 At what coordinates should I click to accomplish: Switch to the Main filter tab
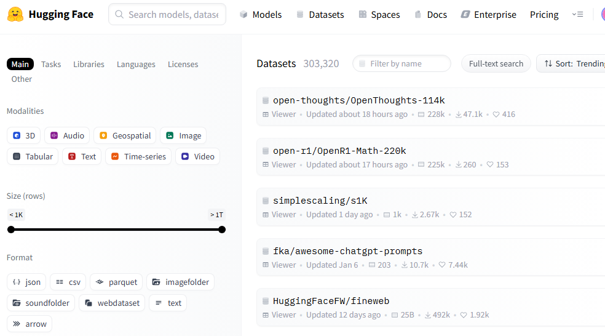coord(20,64)
